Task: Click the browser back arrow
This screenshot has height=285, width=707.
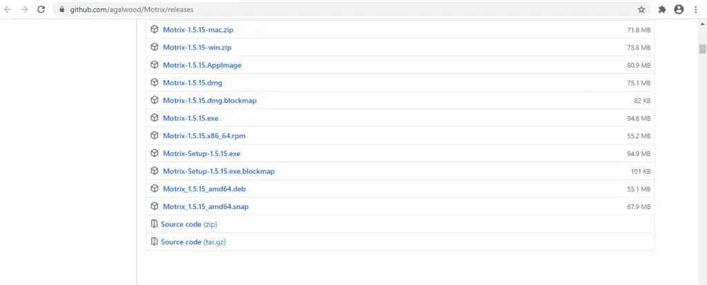Action: coord(8,10)
